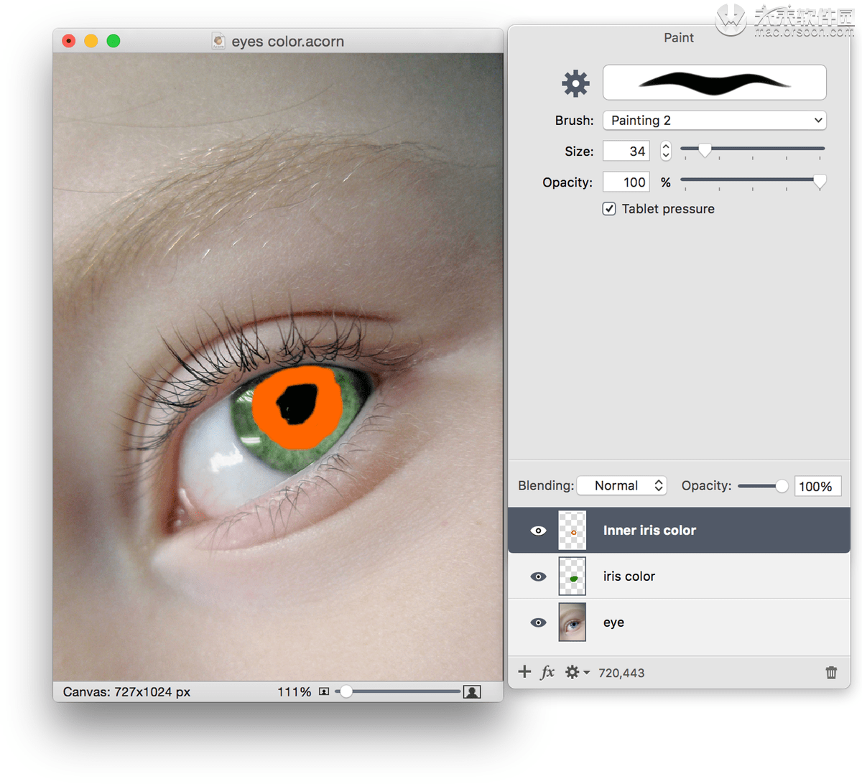
Task: Select the iris color layer row
Action: point(679,576)
